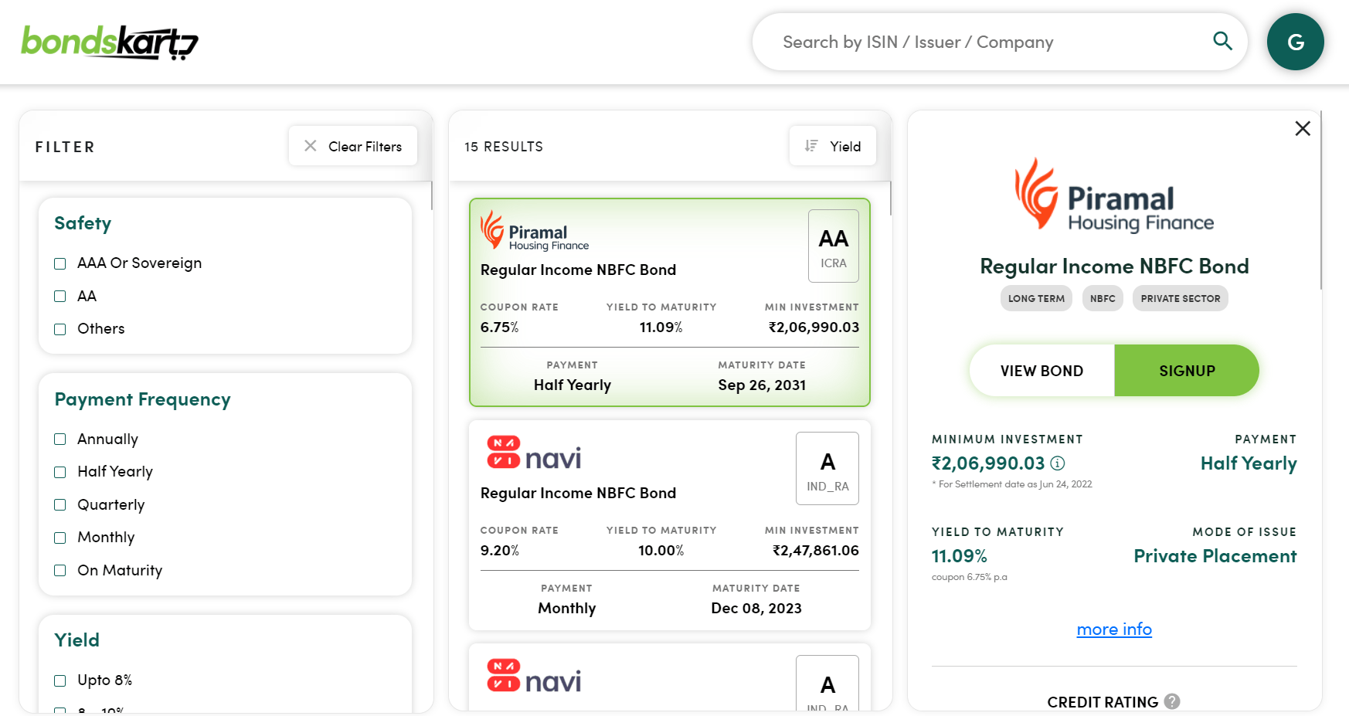1349x716 pixels.
Task: Click the Clear Filters button
Action: (352, 146)
